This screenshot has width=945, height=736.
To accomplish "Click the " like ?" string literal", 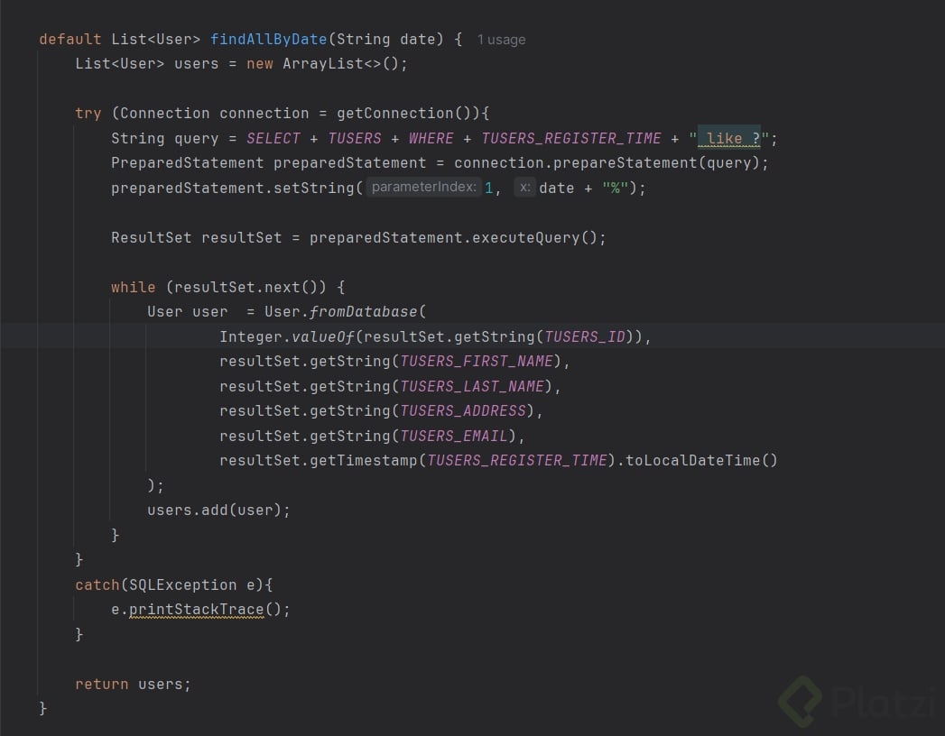I will [728, 139].
